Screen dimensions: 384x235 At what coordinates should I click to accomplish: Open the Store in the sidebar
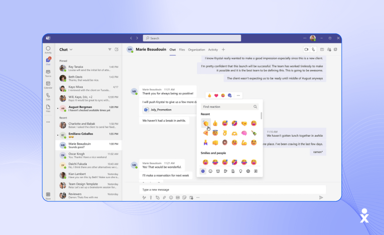[48, 196]
